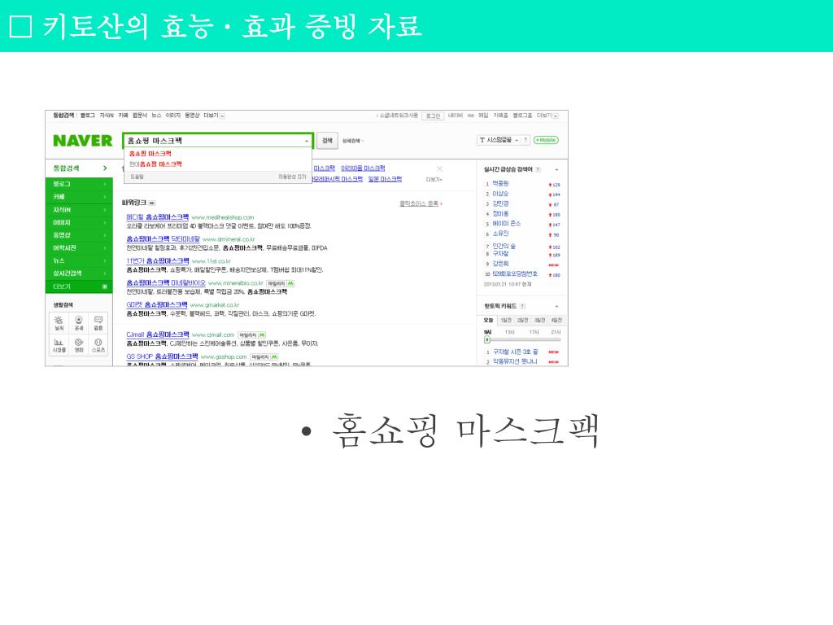Open the 영화 movie icon in 생활검색
This screenshot has height=625, width=833.
79,344
